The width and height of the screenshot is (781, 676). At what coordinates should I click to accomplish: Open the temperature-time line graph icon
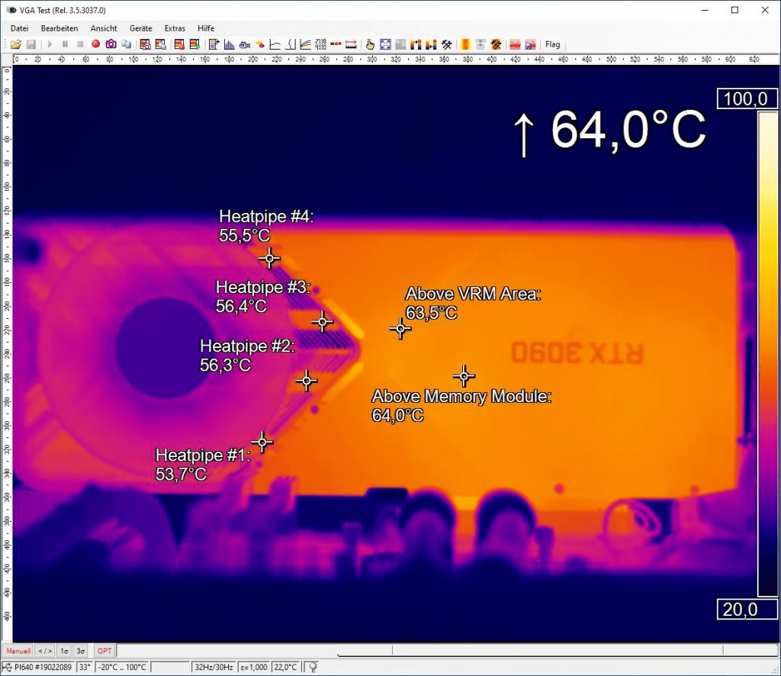(x=275, y=44)
